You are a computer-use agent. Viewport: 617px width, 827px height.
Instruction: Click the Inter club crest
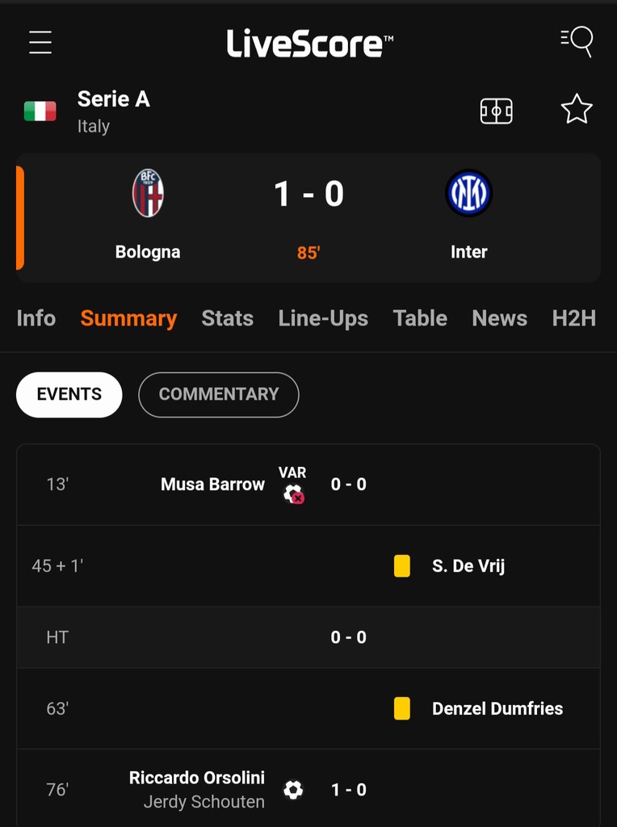coord(468,194)
